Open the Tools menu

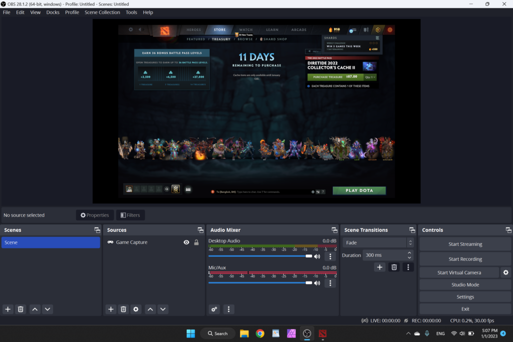[x=131, y=13]
